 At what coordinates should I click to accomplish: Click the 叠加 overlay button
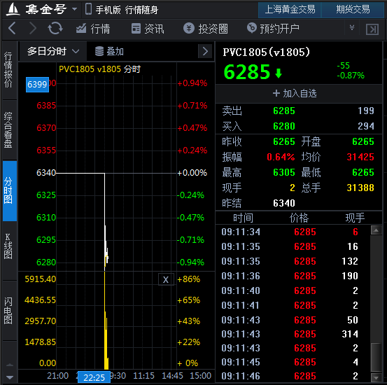click(109, 51)
